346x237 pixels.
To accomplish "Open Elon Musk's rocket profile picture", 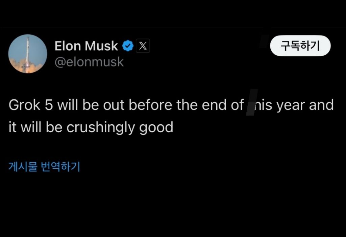I will 28,54.
